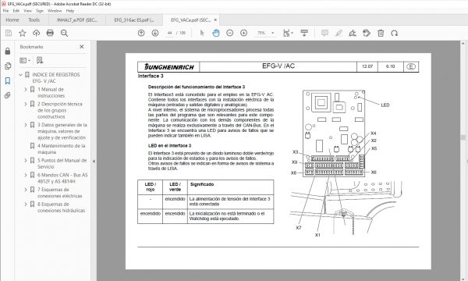
Task: Open the Help menu
Action: coord(70,11)
